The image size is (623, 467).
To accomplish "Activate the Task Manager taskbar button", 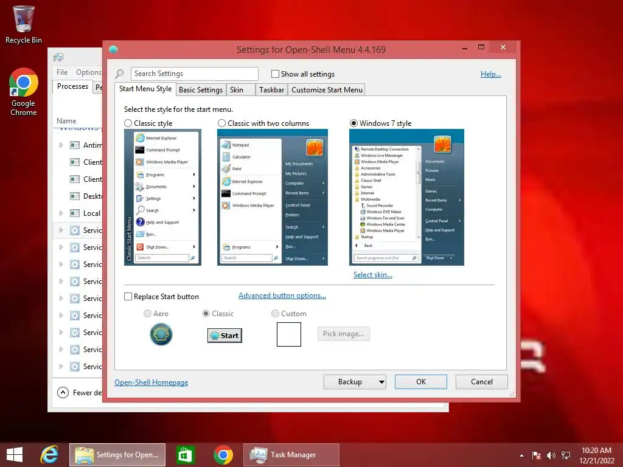I will coord(291,455).
